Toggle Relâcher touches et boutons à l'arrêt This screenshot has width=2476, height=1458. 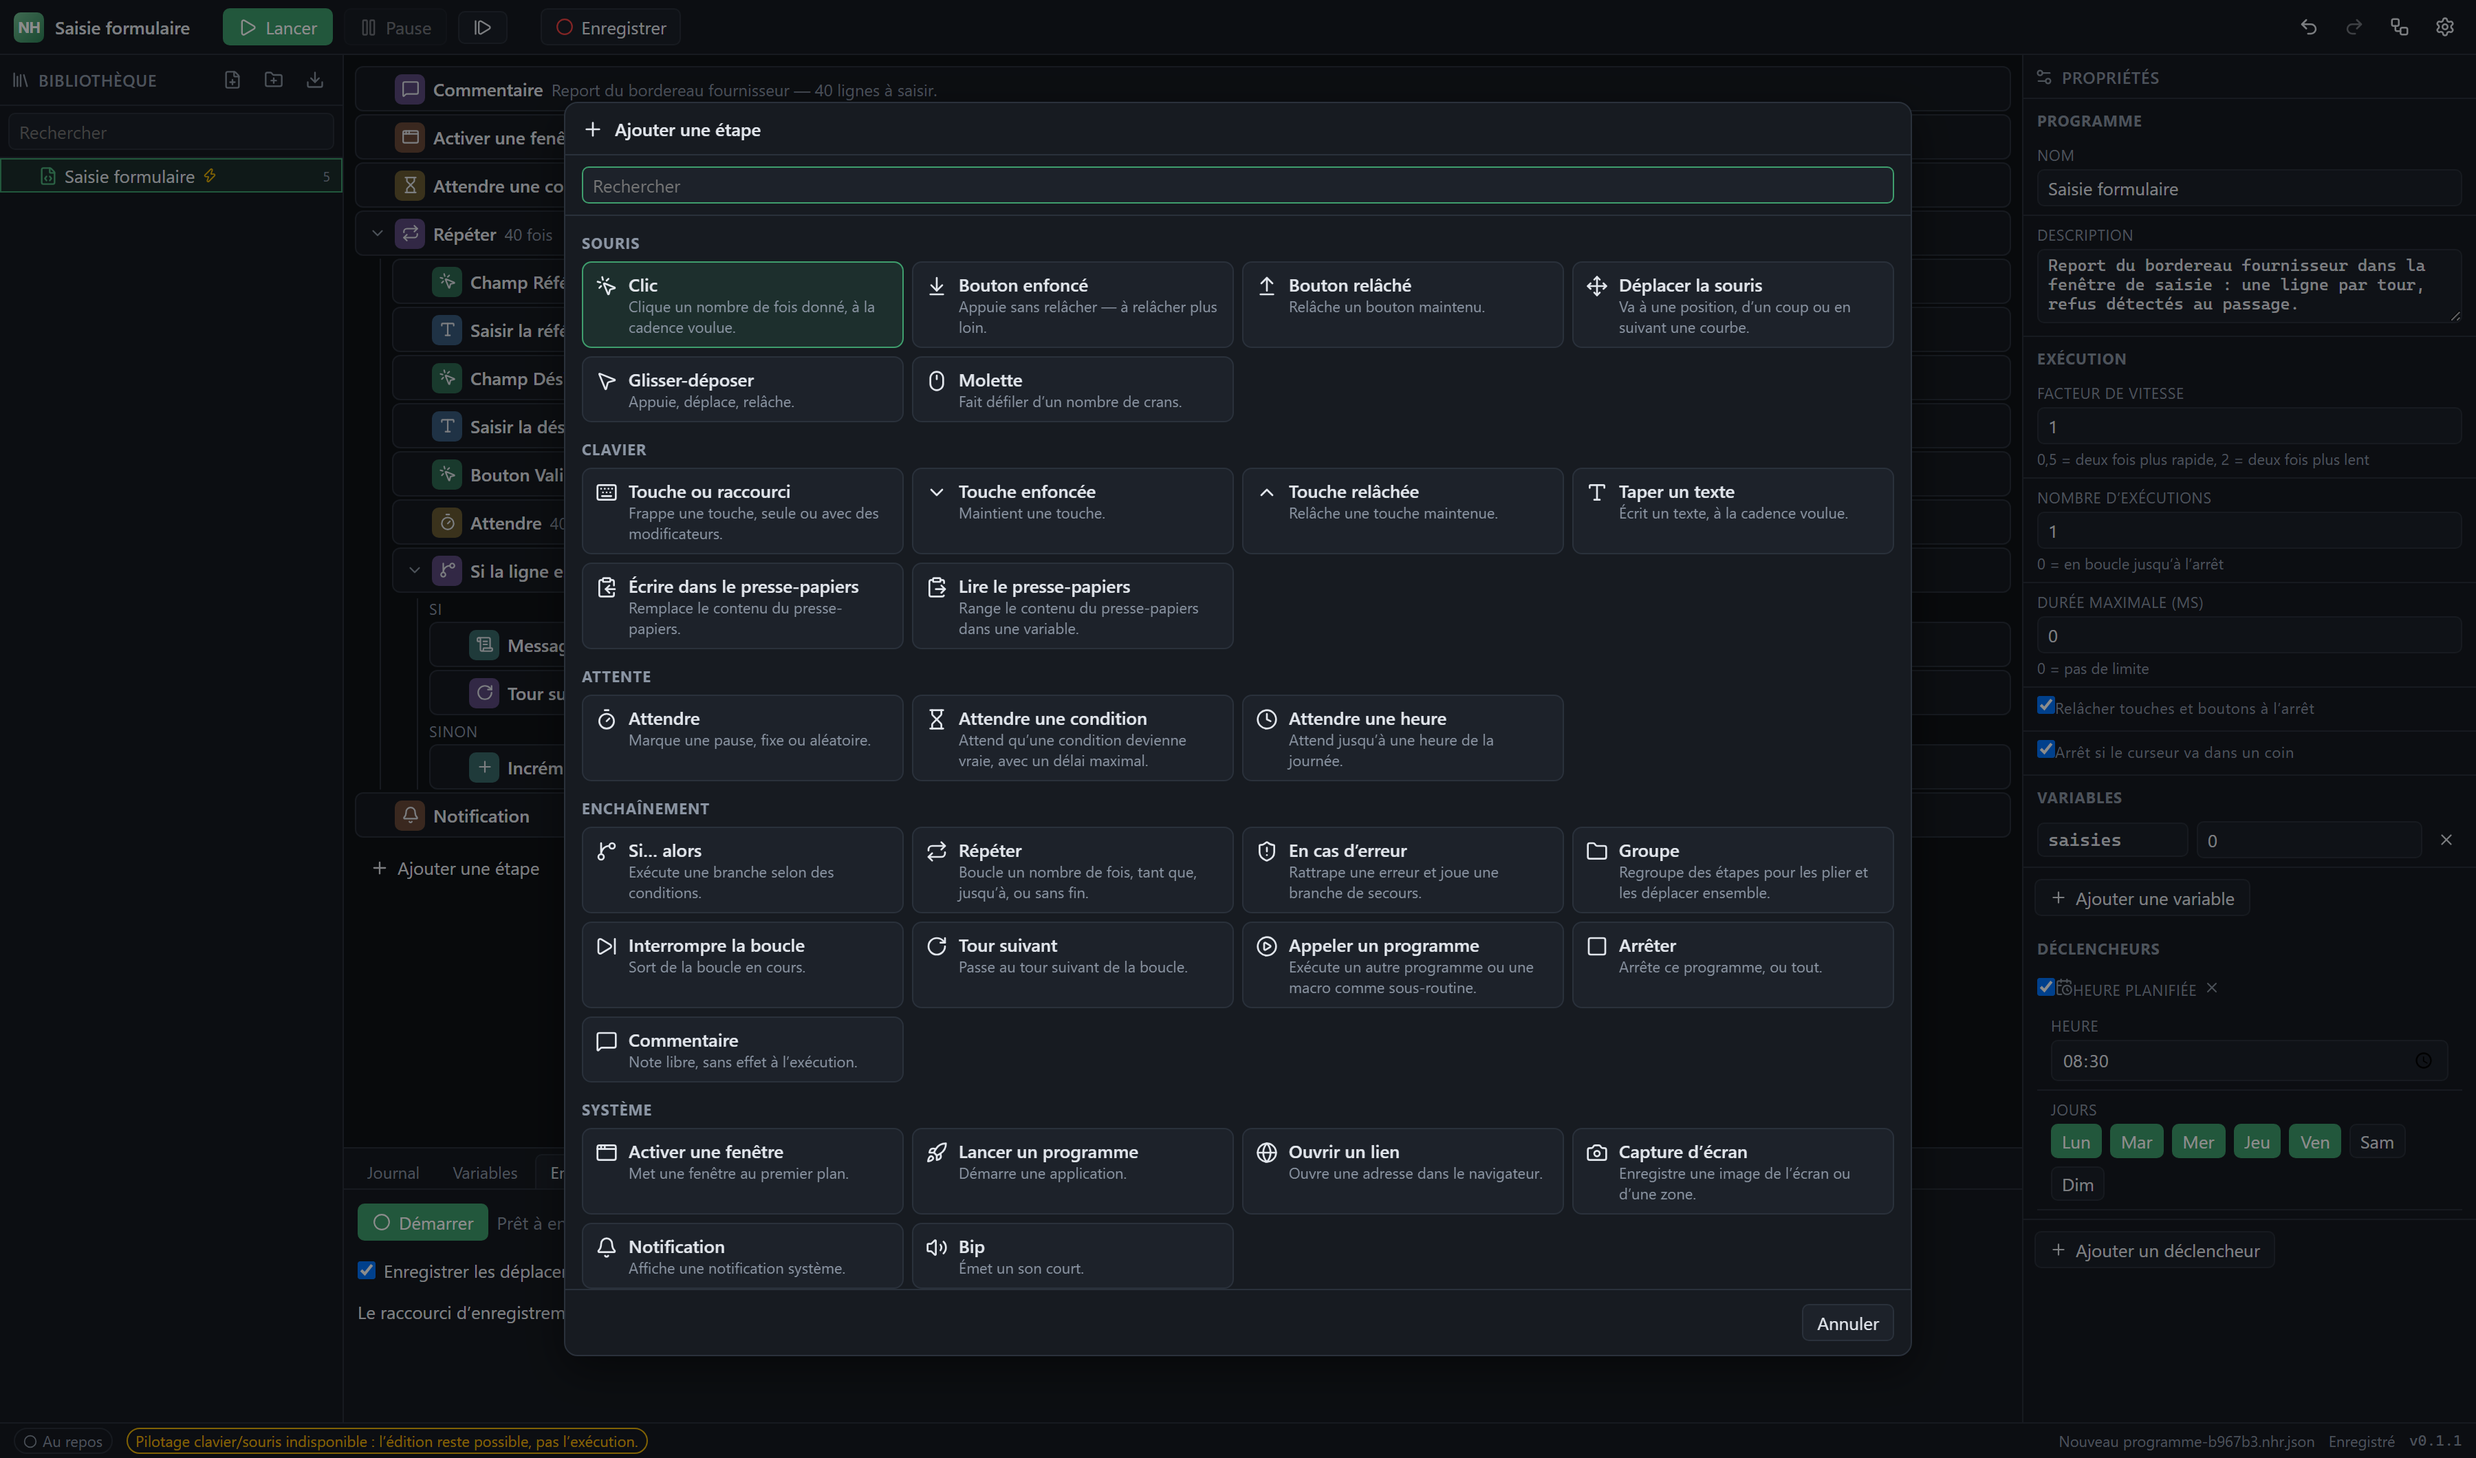[x=2045, y=706]
